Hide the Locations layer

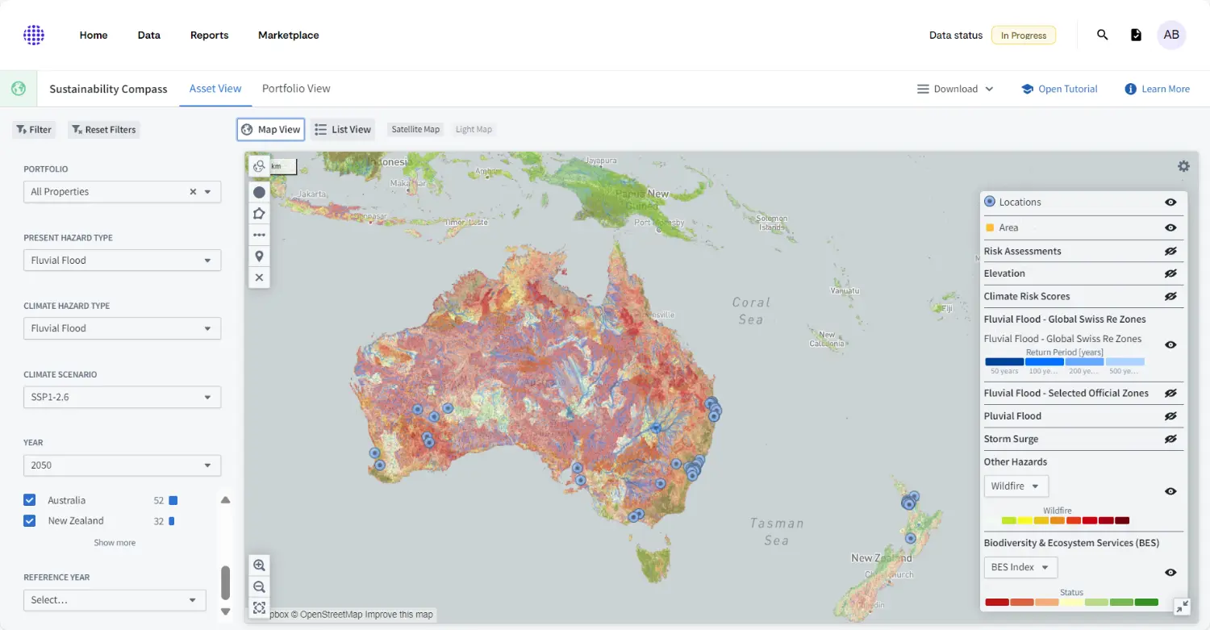tap(1170, 202)
